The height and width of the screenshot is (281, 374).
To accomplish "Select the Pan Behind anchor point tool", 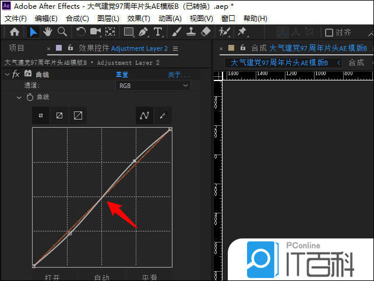I will point(110,31).
